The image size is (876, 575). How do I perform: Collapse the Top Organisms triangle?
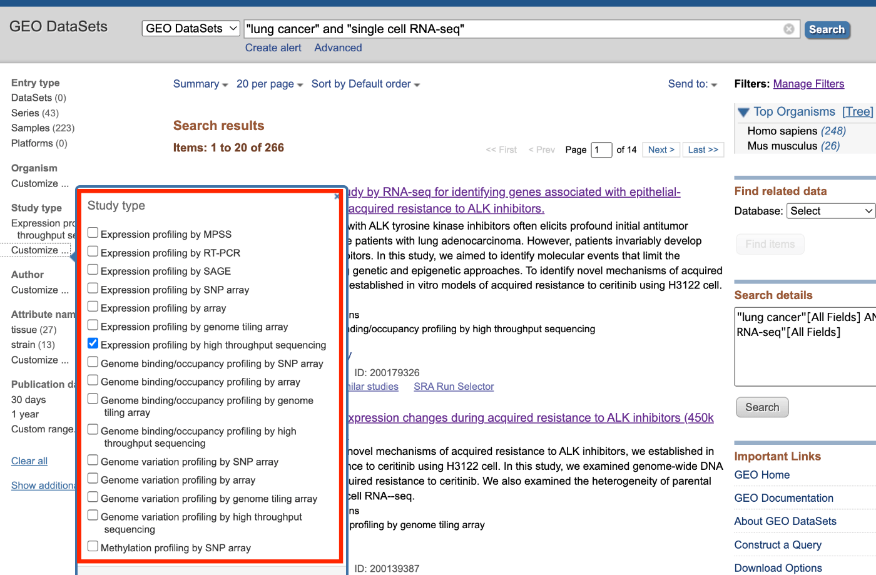743,113
